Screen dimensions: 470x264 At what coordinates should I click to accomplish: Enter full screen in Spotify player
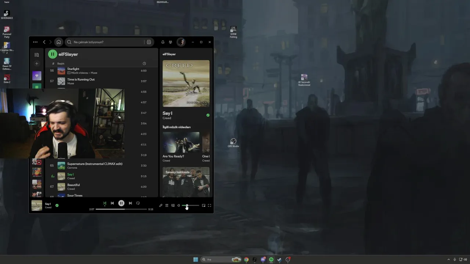tap(210, 205)
